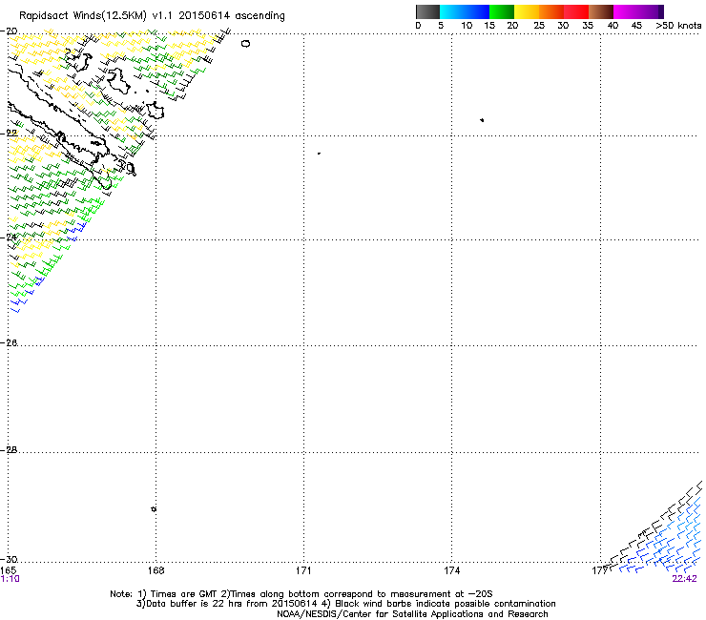Select the green 15-20 knots legend segment
Screen dimensions: 706x620
502,11
